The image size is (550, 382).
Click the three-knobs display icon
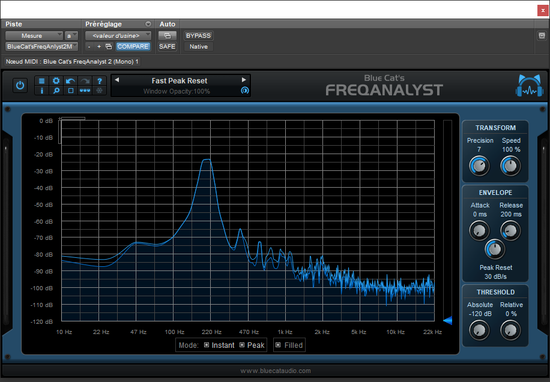pyautogui.click(x=85, y=91)
